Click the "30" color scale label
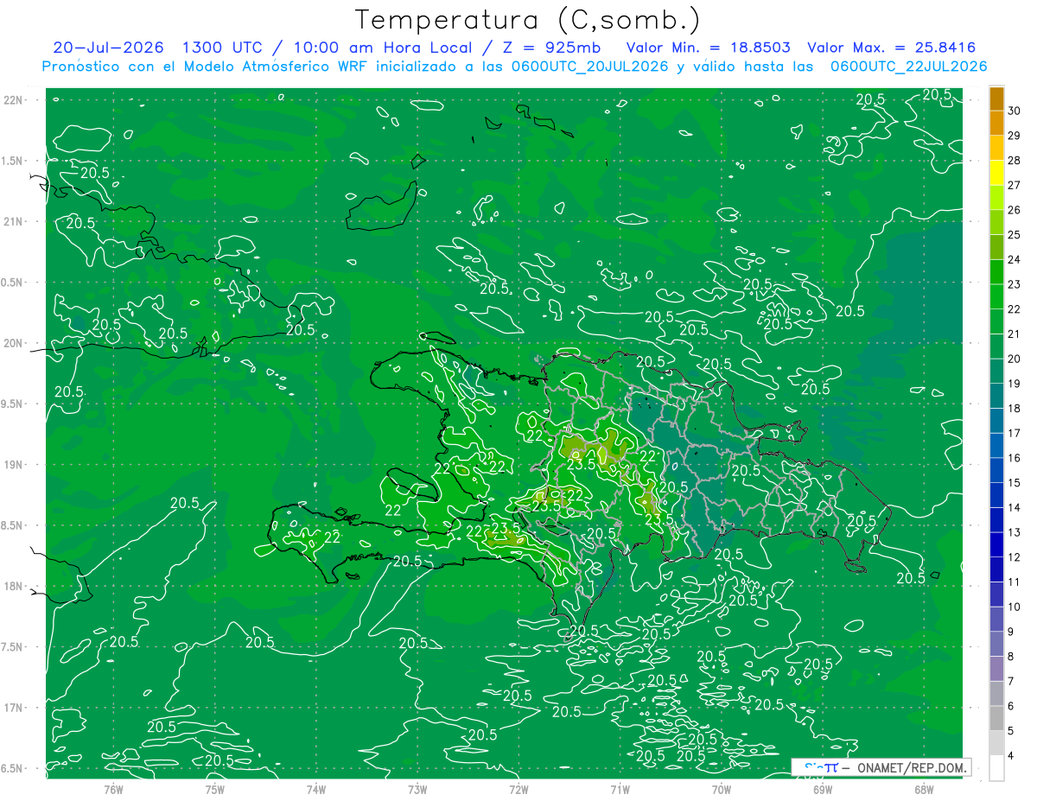The image size is (1037, 801). [1015, 111]
